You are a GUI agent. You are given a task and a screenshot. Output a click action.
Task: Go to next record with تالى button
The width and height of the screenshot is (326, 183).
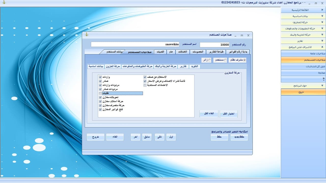point(159,137)
